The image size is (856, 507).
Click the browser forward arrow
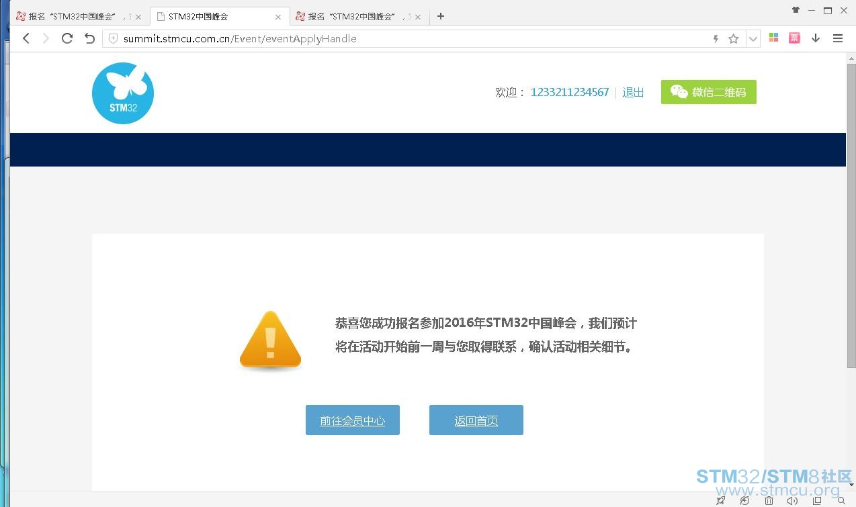tap(46, 38)
